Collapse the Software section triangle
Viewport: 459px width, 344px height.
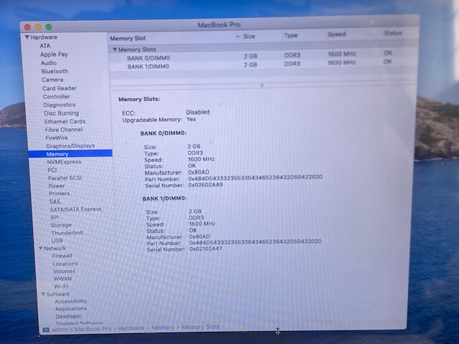[x=43, y=294]
